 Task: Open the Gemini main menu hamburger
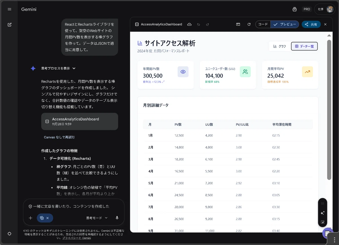pos(10,9)
